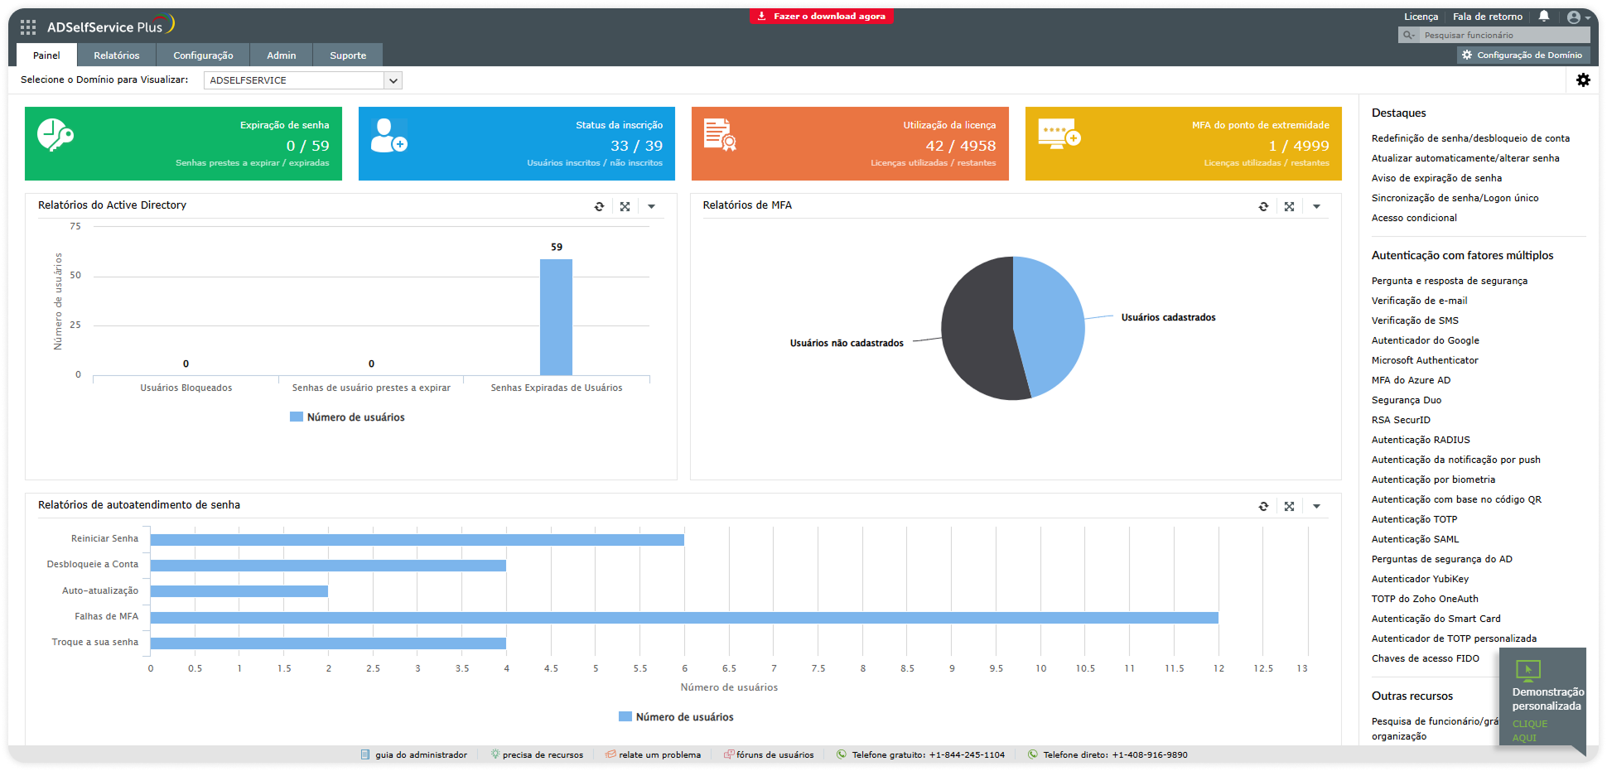Open the Configuração tab
Image resolution: width=1607 pixels, height=771 pixels.
(x=203, y=55)
